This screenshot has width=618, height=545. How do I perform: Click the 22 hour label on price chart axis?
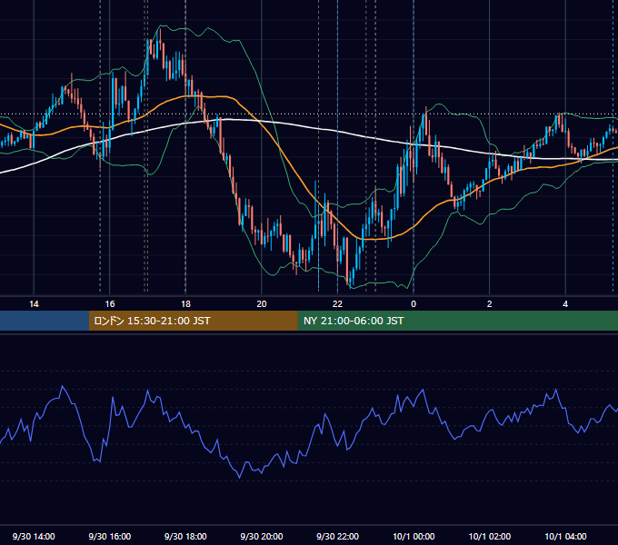click(x=338, y=304)
